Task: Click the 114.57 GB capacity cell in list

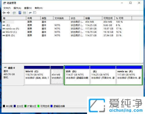Action: pos(91,35)
